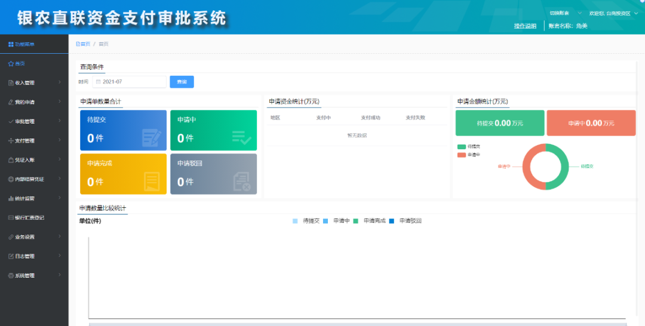Screen dimensions: 645x326
Task: Toggle 申请中 legend in donut chart
Action: (462, 155)
